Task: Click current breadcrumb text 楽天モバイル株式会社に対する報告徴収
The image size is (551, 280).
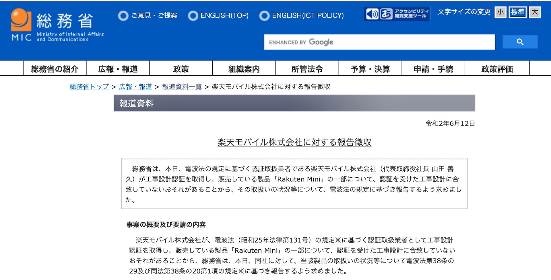Action: click(271, 87)
